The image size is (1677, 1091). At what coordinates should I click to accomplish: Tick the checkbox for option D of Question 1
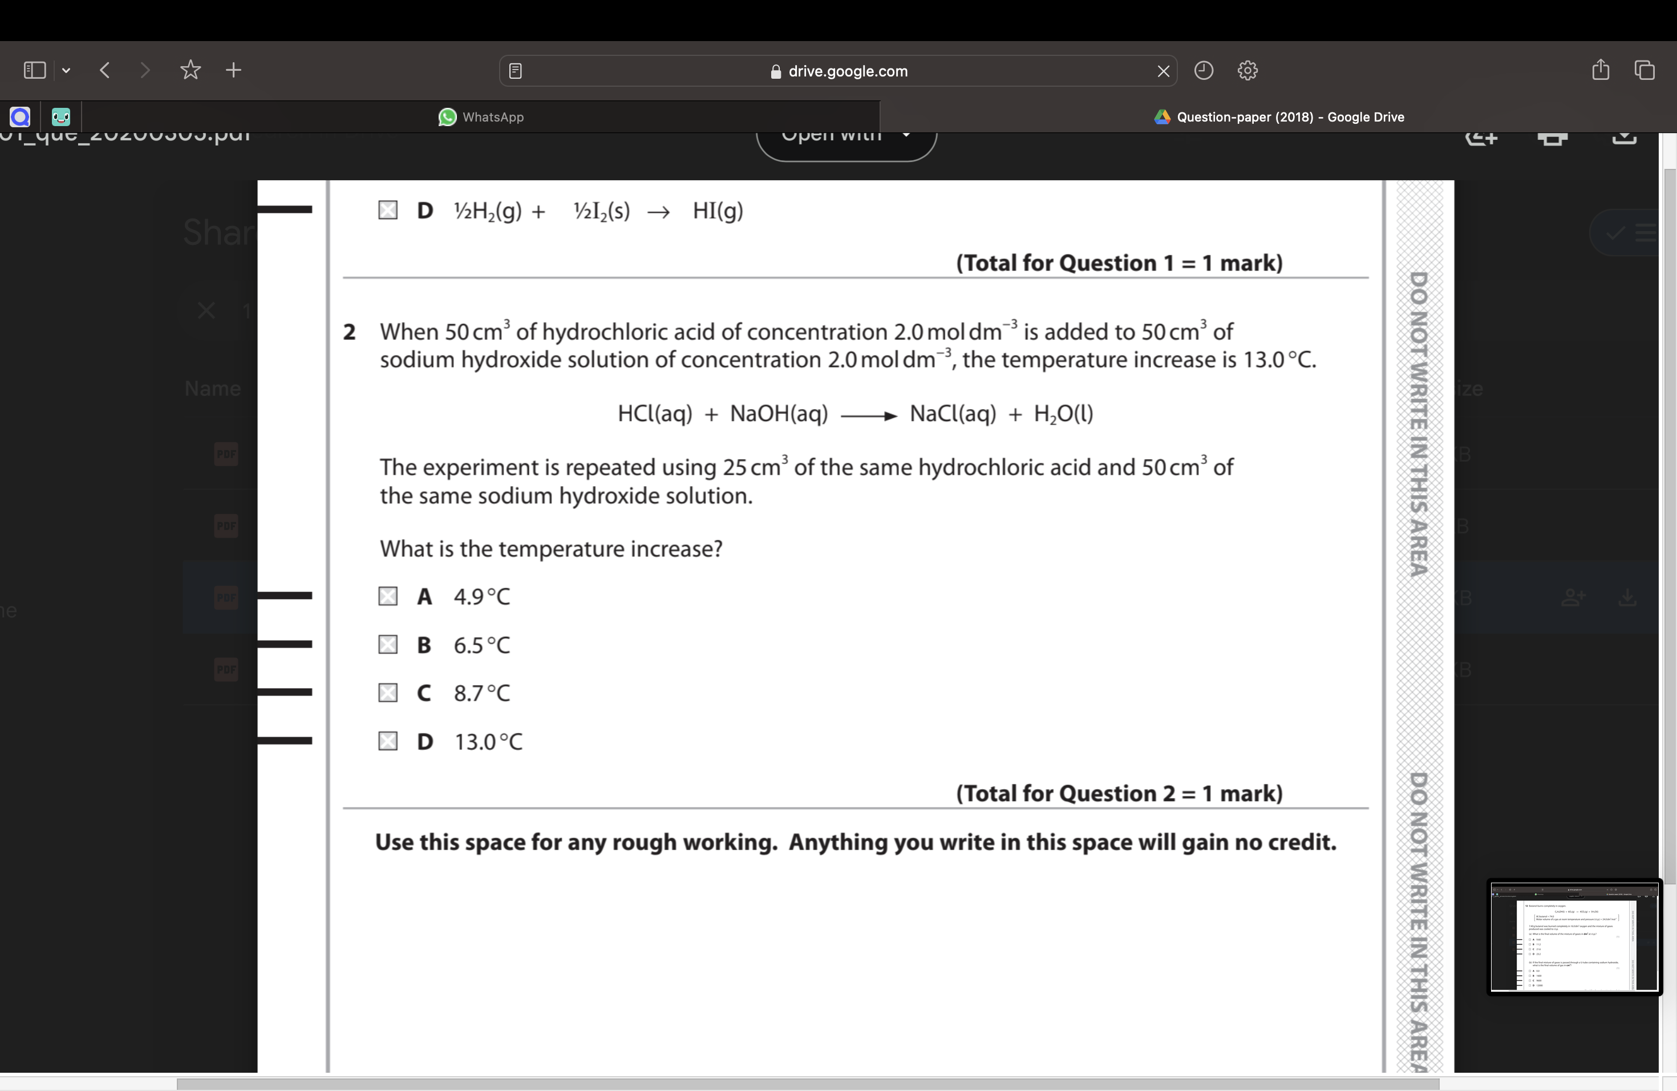[387, 210]
